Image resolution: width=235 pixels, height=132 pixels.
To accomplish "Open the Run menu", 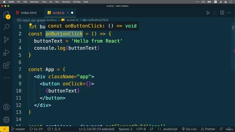I will click(57, 2).
